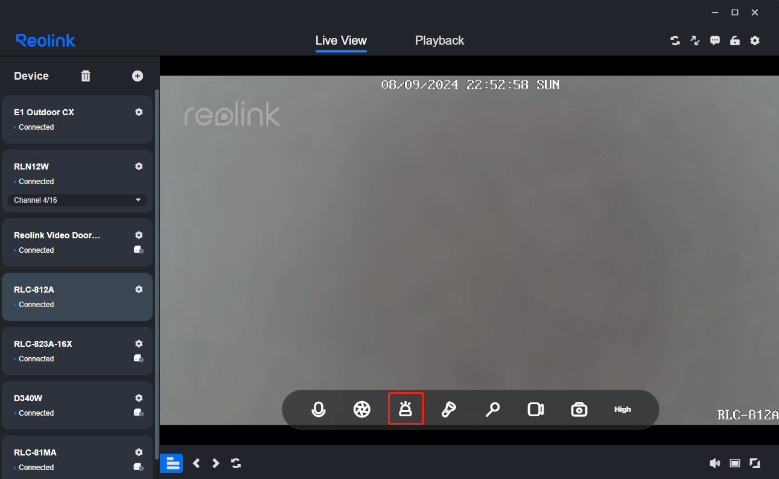This screenshot has height=479, width=779.
Task: Open settings gear for RLC-823A-16X
Action: click(139, 344)
